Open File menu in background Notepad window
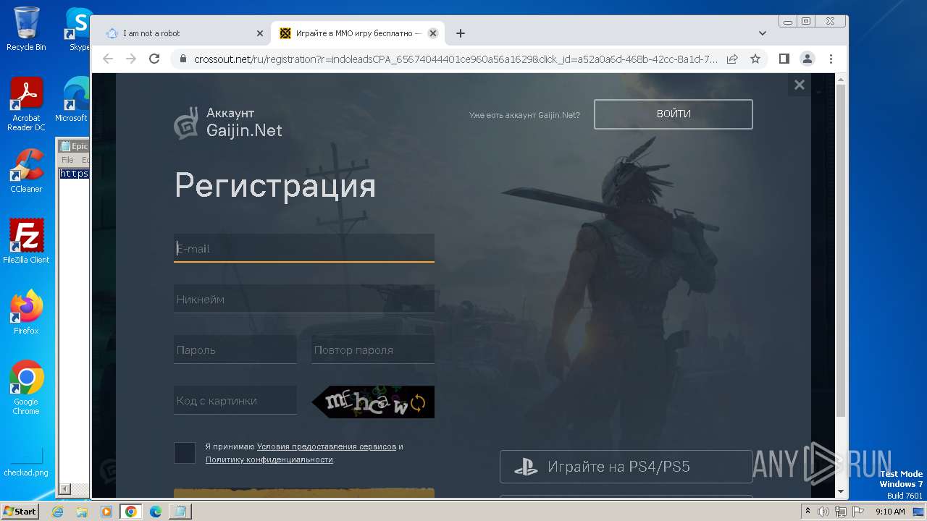This screenshot has width=927, height=521. [67, 160]
